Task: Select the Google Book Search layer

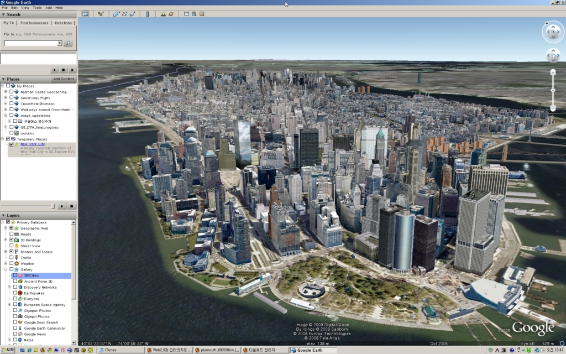Action: coord(41,322)
